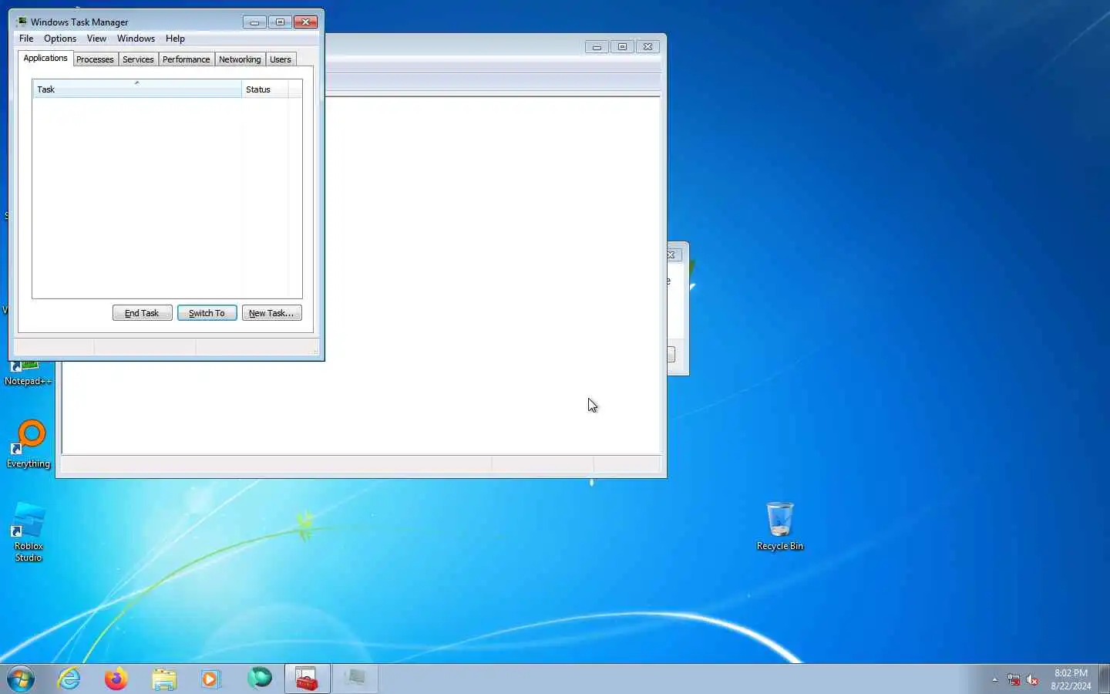Screen dimensions: 1110x694
Task: Click the Task Manager title bar icon
Action: (x=22, y=22)
